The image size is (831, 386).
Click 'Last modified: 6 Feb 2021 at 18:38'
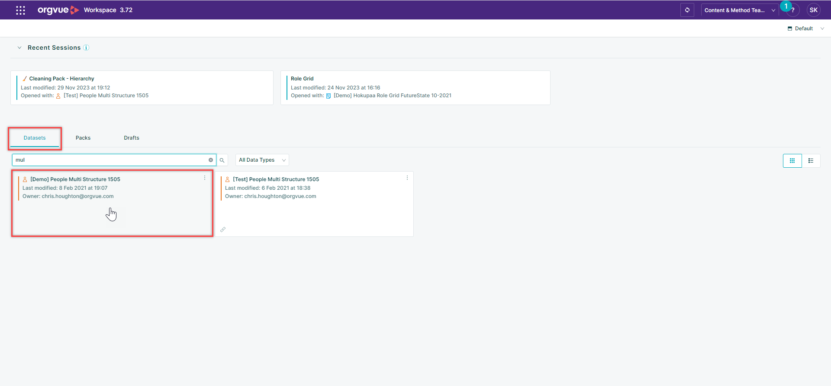[x=267, y=188]
